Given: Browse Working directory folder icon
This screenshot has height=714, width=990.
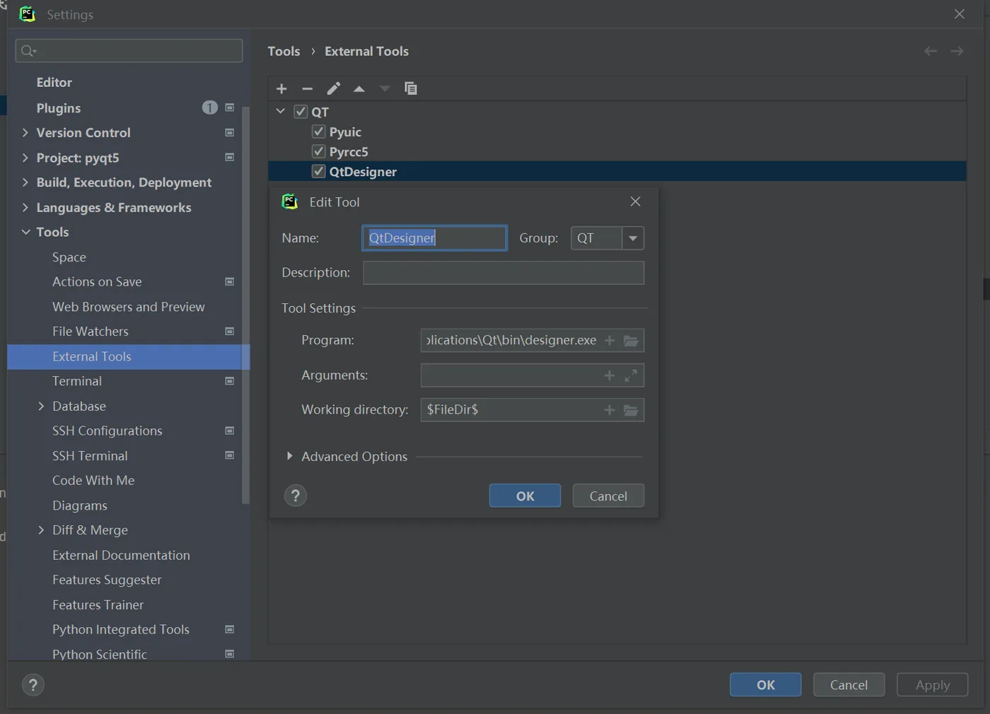Looking at the screenshot, I should click(631, 410).
